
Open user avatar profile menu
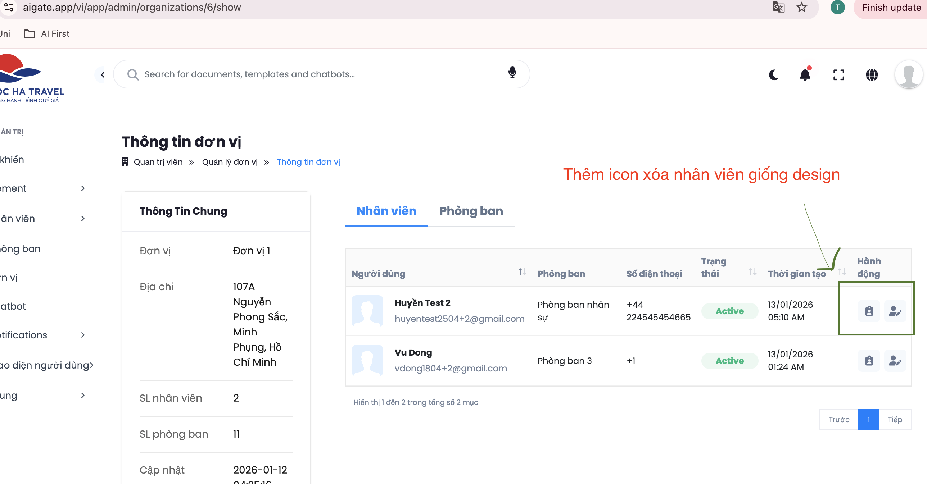908,75
